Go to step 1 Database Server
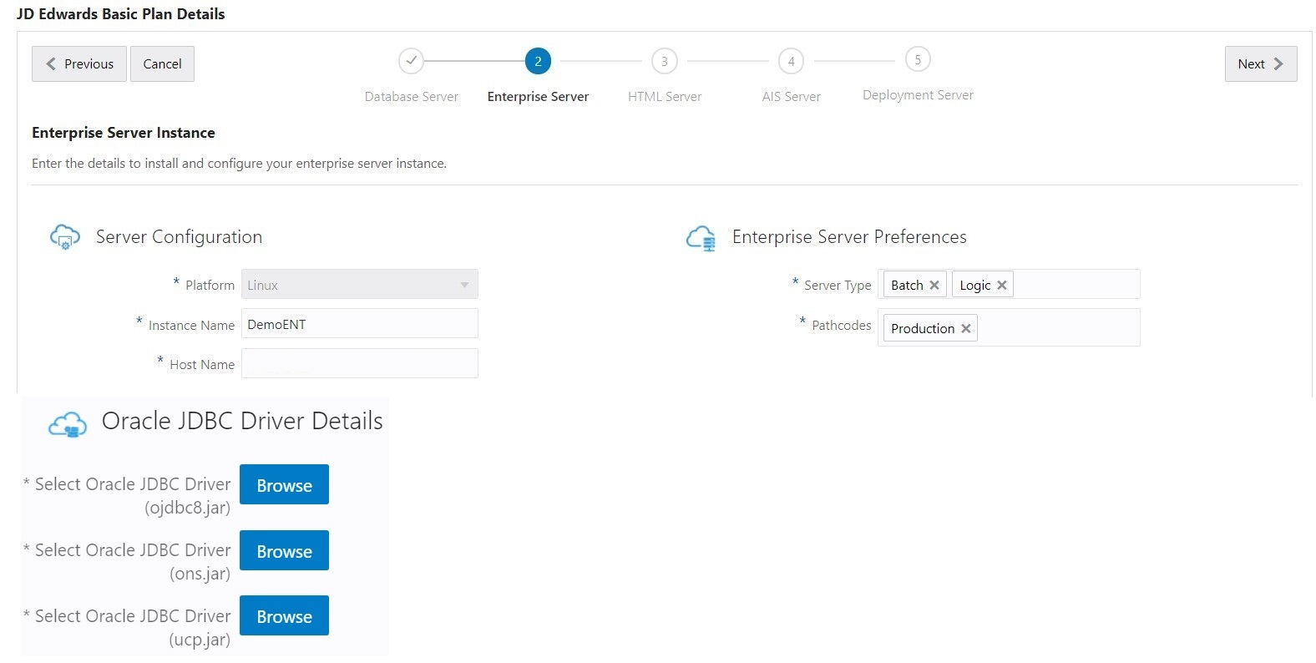The image size is (1316, 663). click(411, 61)
